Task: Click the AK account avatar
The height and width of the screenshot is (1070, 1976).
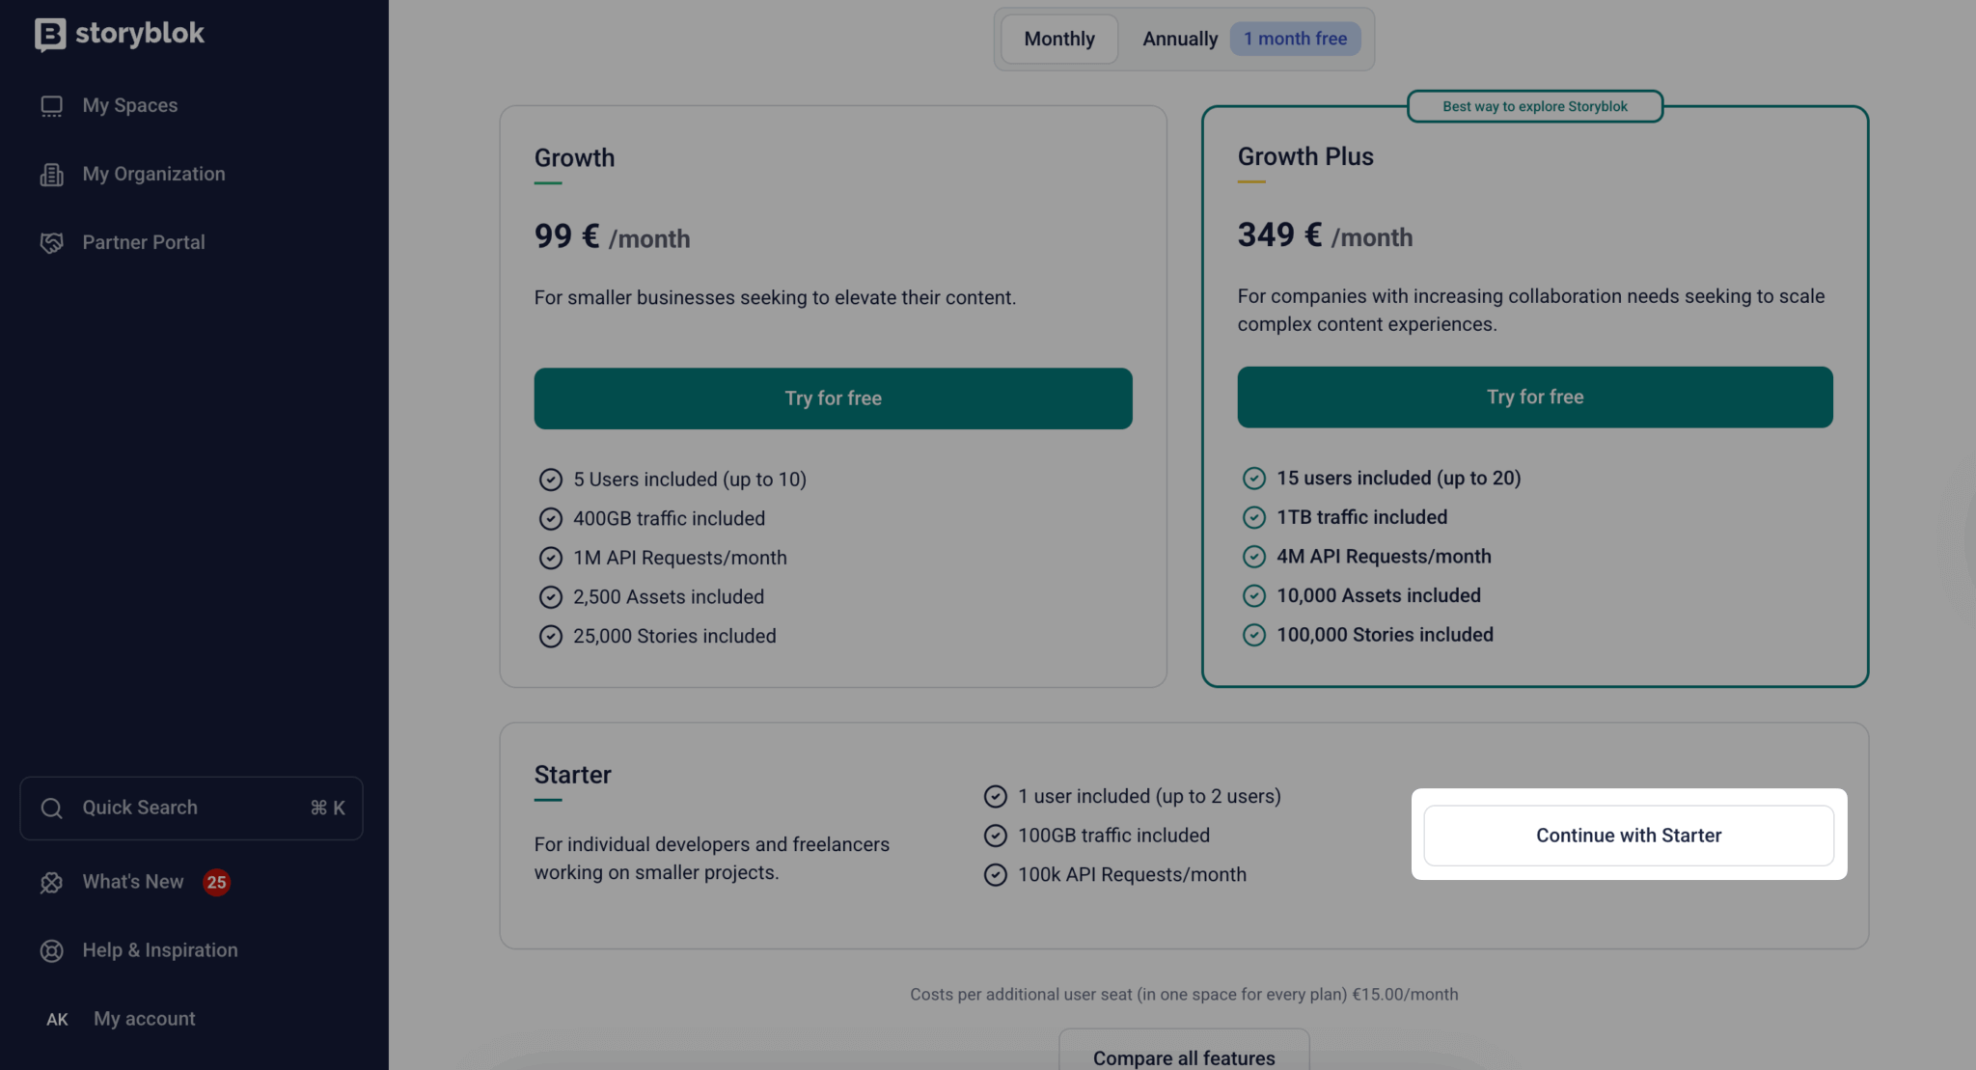Action: [x=57, y=1020]
